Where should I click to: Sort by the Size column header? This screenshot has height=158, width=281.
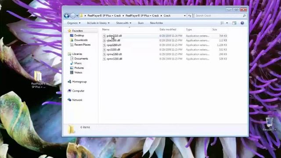coord(215,29)
